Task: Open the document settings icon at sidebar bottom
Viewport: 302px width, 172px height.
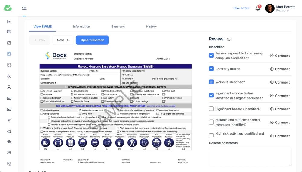Action: [9, 164]
